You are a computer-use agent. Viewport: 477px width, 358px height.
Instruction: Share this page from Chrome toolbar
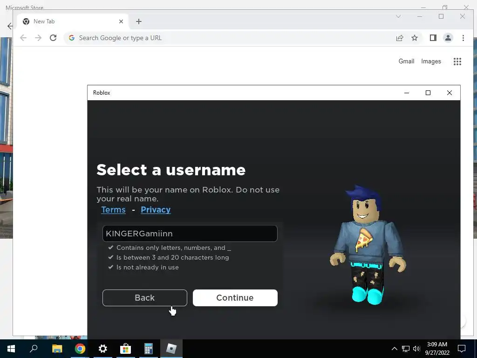pyautogui.click(x=399, y=38)
